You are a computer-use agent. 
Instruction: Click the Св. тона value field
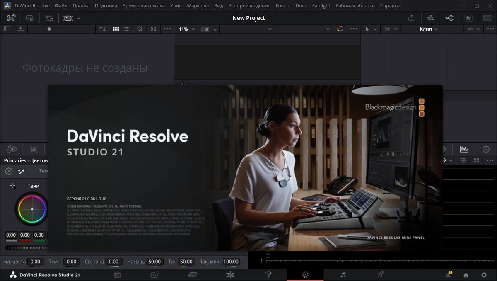[x=113, y=262]
